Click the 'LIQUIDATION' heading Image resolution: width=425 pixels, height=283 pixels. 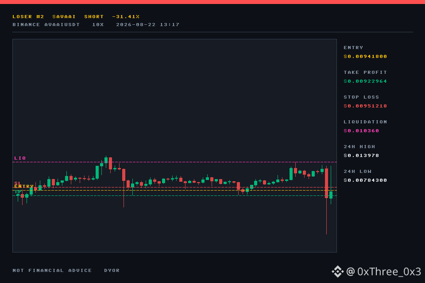coord(365,122)
